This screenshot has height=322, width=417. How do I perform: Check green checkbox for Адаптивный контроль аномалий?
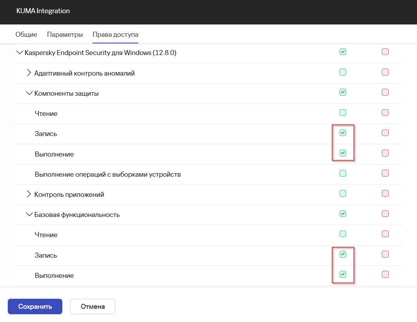(343, 72)
